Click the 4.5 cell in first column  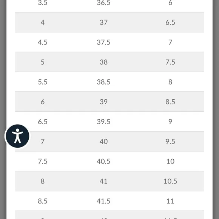coord(43,42)
